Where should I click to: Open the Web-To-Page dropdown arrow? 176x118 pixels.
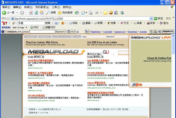tap(26, 27)
